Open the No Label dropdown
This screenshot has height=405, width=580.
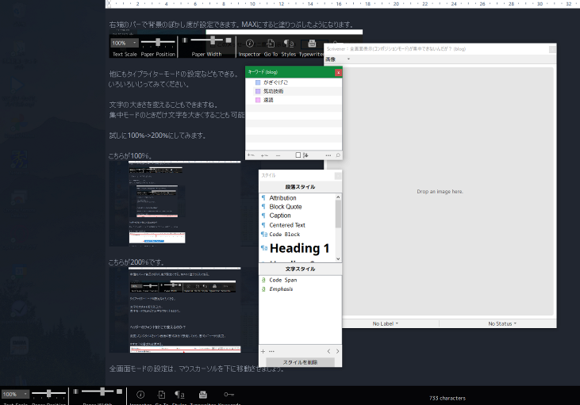pyautogui.click(x=385, y=323)
